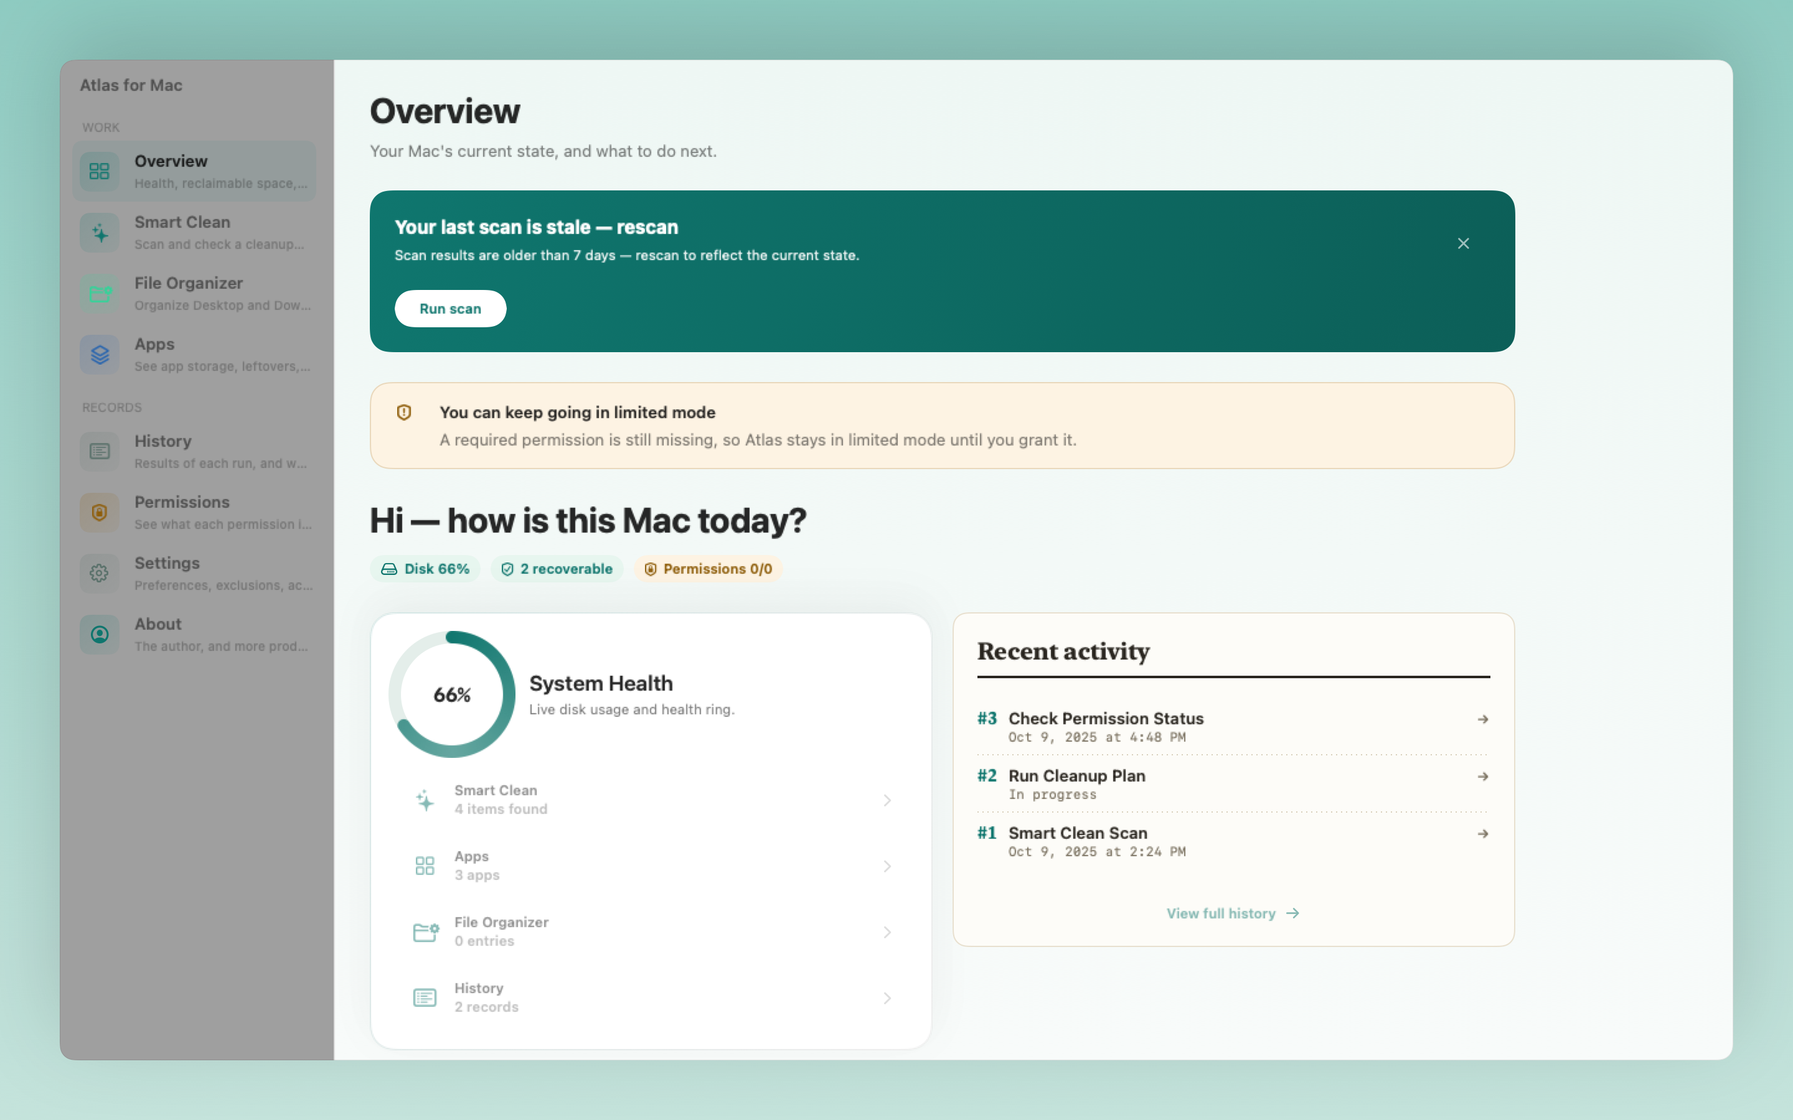Open Check Permission Status activity arrow

click(1482, 719)
